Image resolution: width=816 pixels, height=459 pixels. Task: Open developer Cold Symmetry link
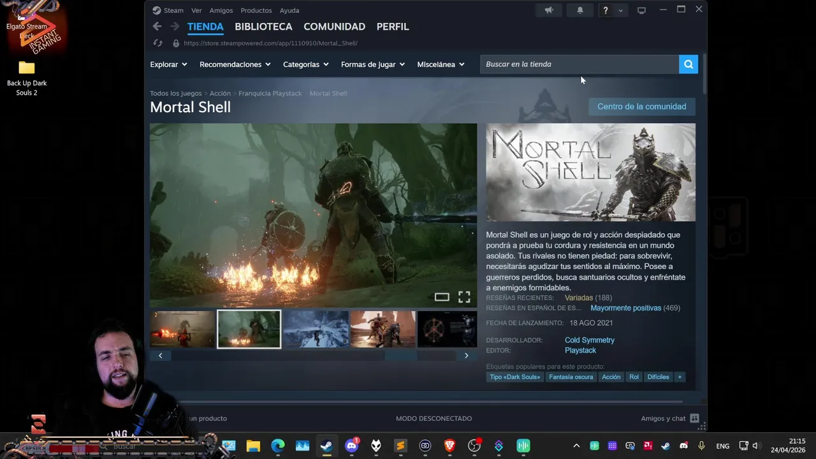pyautogui.click(x=590, y=340)
